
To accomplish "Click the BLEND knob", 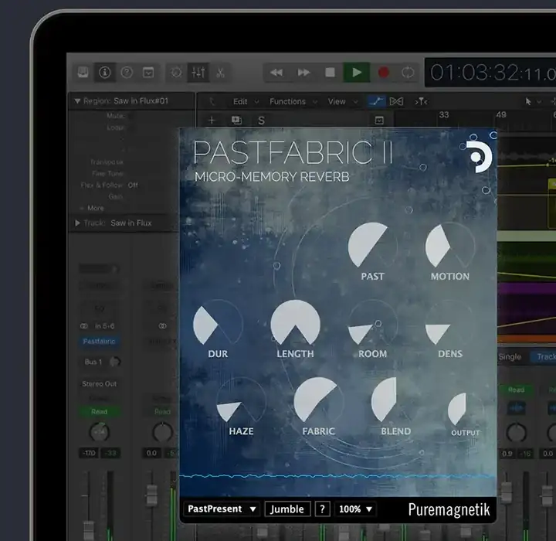I will (395, 400).
